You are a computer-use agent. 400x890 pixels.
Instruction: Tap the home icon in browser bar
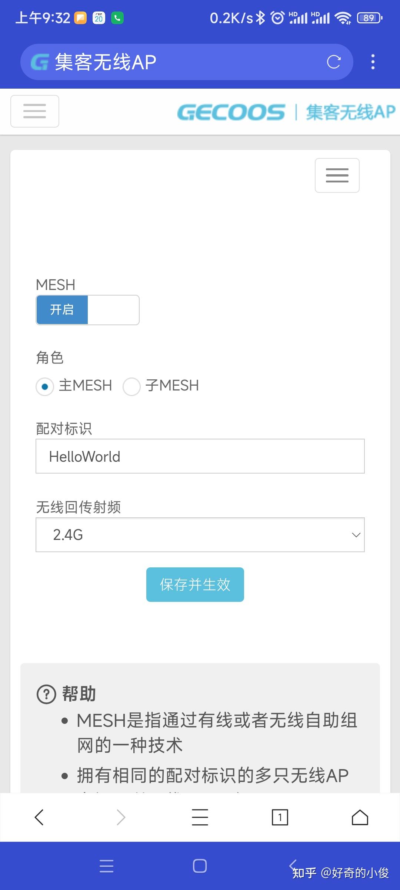360,818
